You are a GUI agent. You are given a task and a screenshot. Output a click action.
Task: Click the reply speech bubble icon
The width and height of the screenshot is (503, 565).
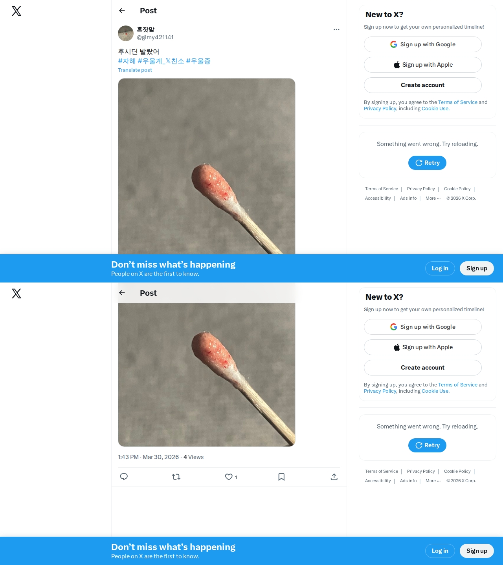[x=124, y=477]
